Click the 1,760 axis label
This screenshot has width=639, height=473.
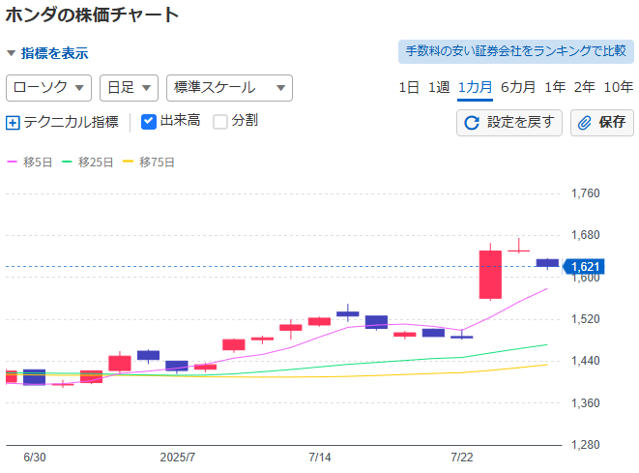[586, 193]
